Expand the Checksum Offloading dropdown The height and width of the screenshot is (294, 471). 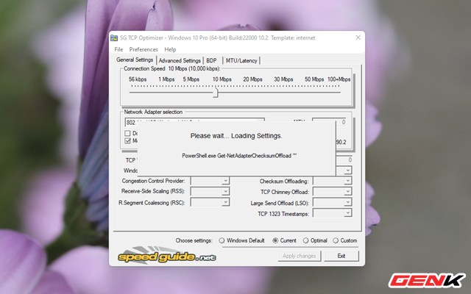[347, 181]
